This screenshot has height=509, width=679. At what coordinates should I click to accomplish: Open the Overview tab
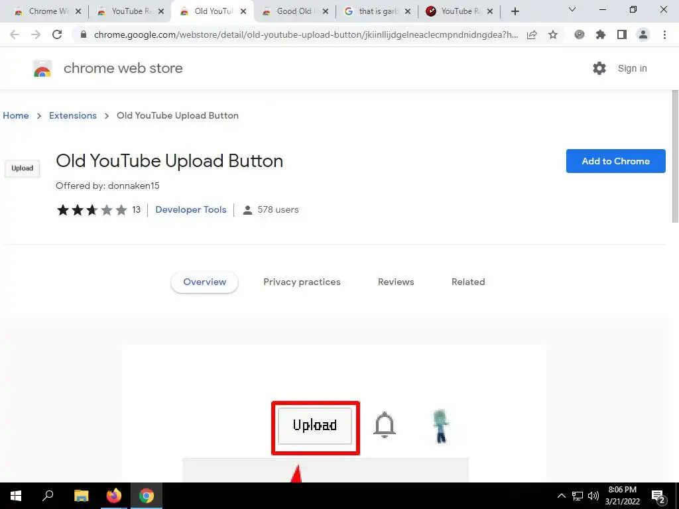click(204, 282)
